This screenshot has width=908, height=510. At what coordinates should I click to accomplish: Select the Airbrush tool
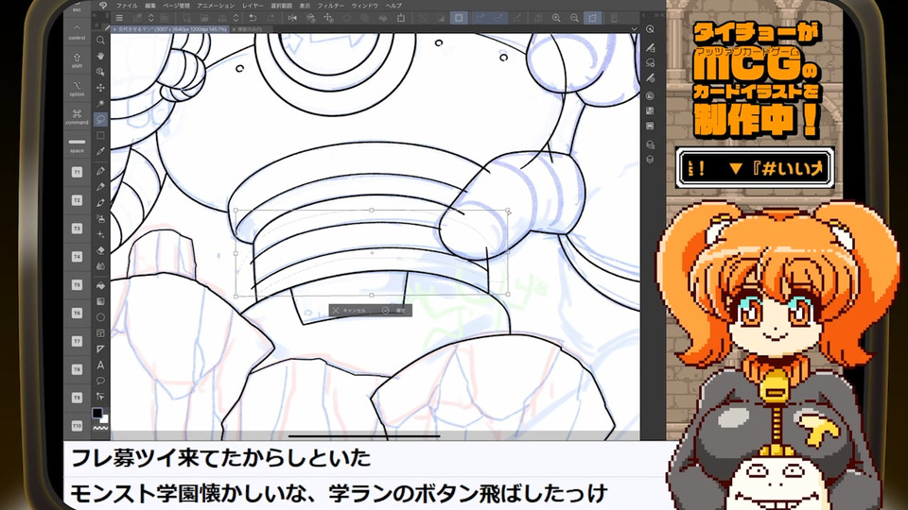(x=101, y=218)
